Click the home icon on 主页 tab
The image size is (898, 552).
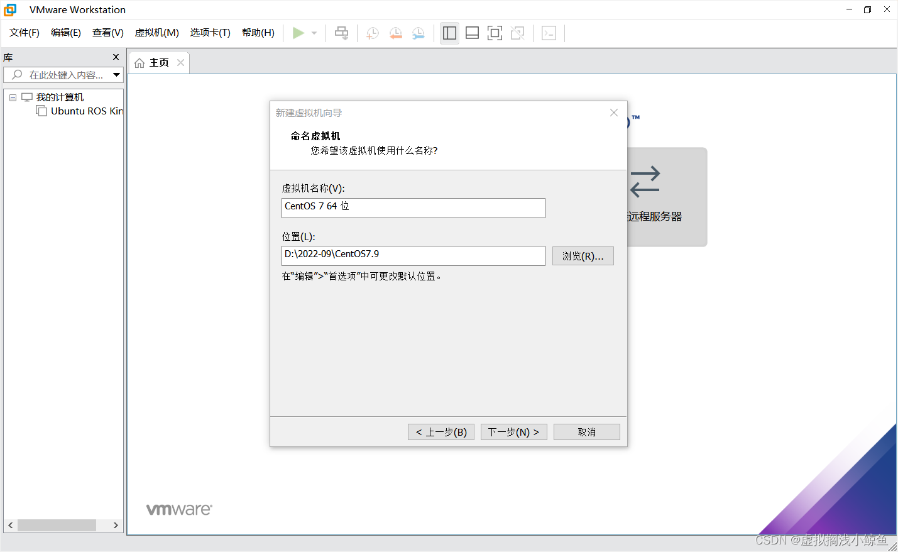[x=140, y=63]
